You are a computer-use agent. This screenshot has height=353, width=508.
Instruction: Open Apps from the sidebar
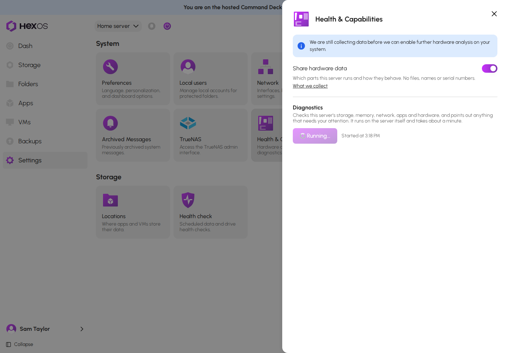pyautogui.click(x=45, y=103)
